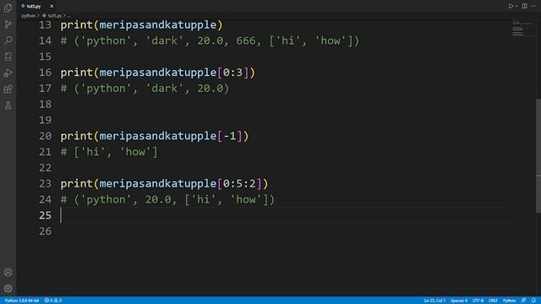Select the tut5.py editor tab
This screenshot has height=304, width=541.
point(37,6)
